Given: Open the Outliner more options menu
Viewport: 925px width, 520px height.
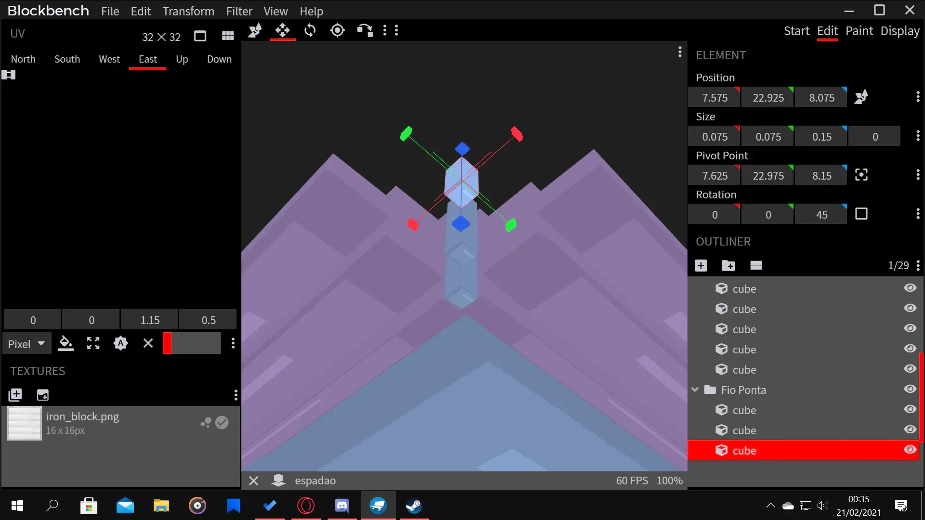Looking at the screenshot, I should pyautogui.click(x=918, y=265).
